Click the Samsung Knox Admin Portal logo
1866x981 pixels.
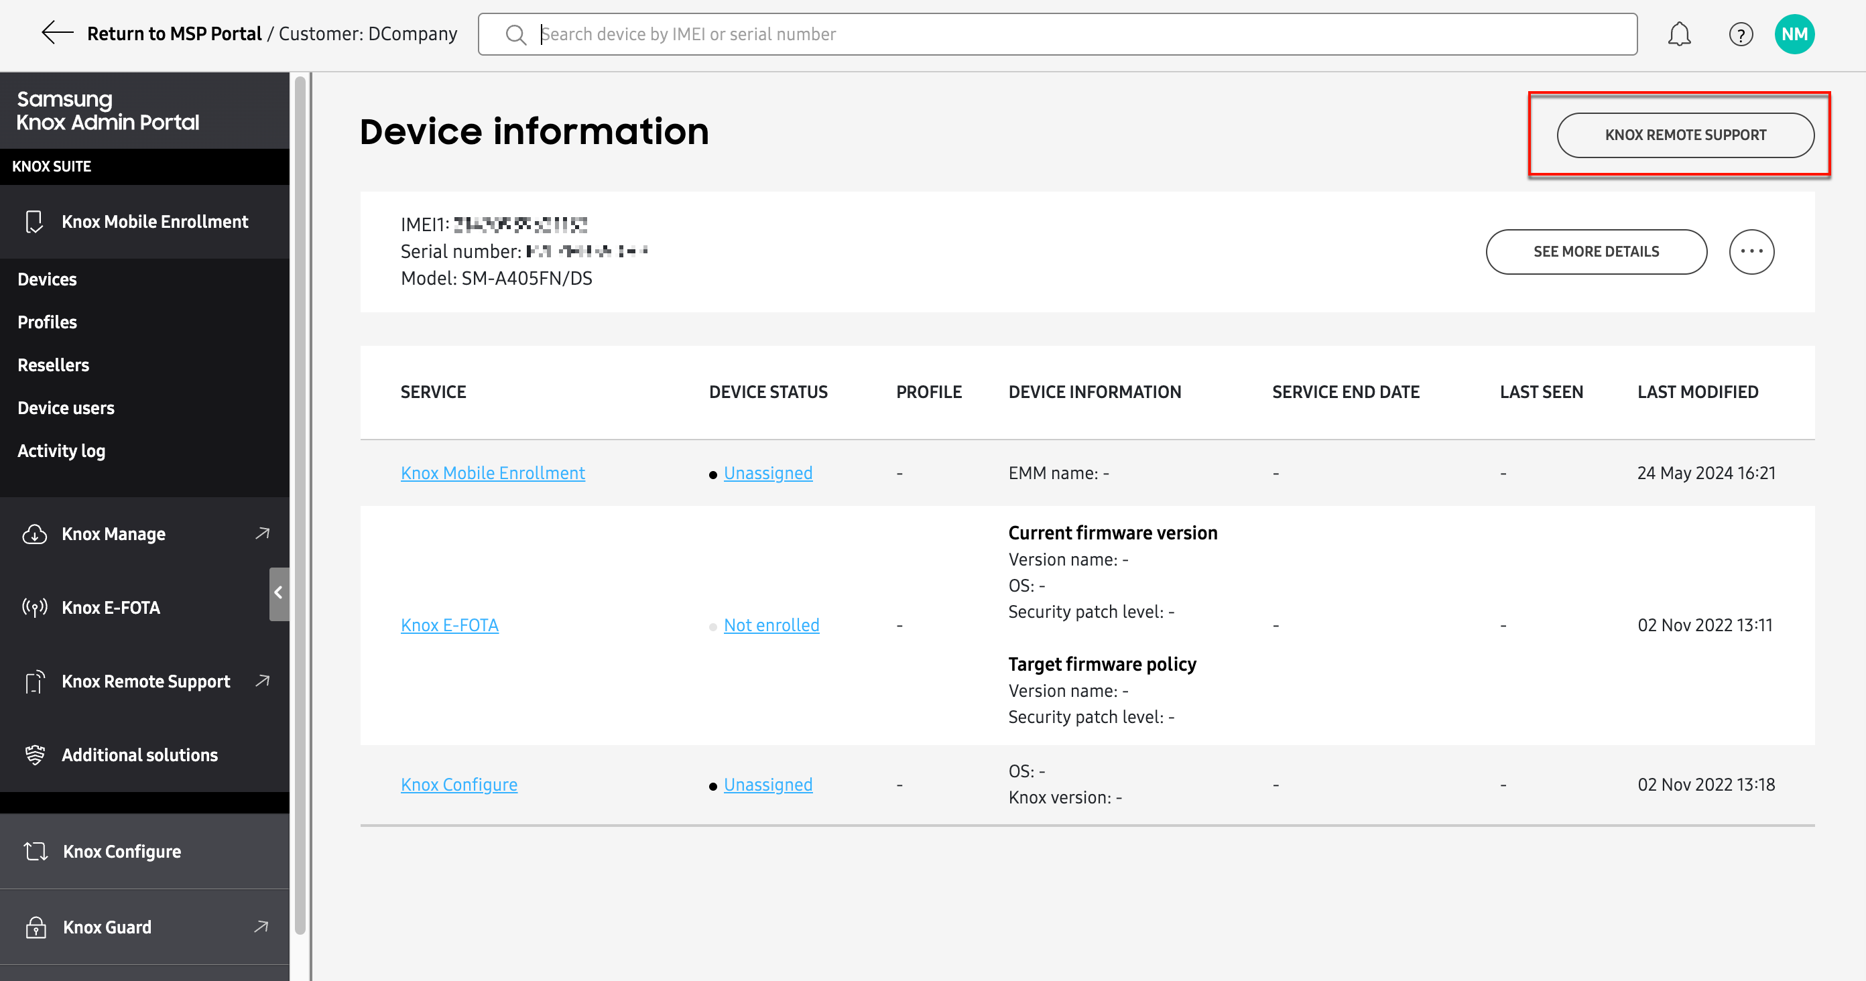click(x=107, y=110)
